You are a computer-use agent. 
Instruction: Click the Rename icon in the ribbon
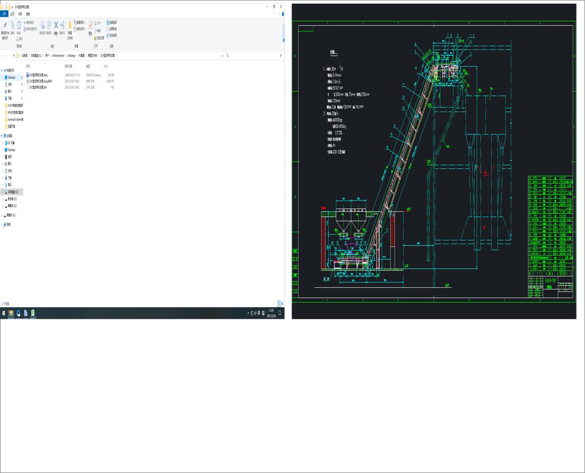(62, 26)
